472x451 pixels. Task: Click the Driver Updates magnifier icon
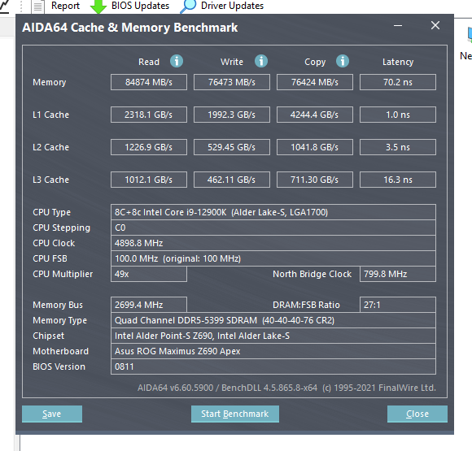(188, 6)
